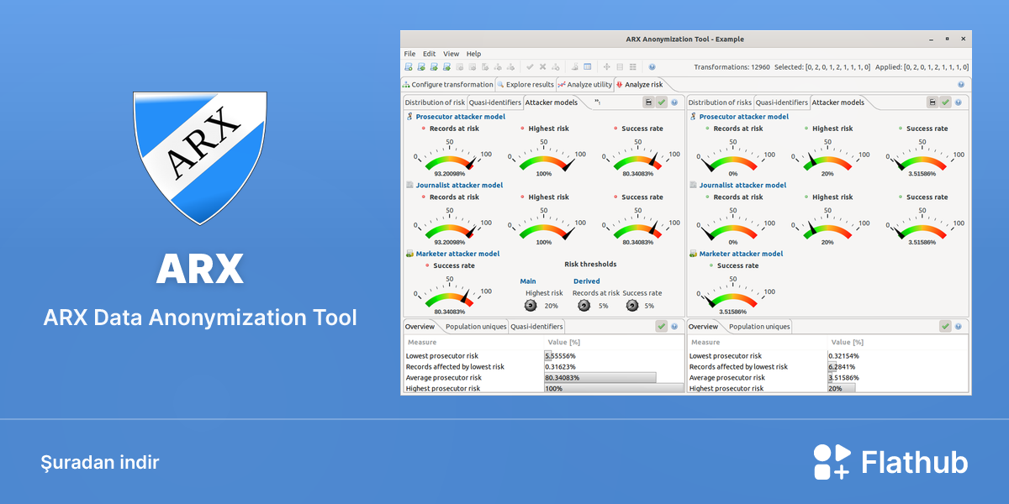Switch to the Analyze utility tab
This screenshot has height=504, width=1009.
[585, 85]
